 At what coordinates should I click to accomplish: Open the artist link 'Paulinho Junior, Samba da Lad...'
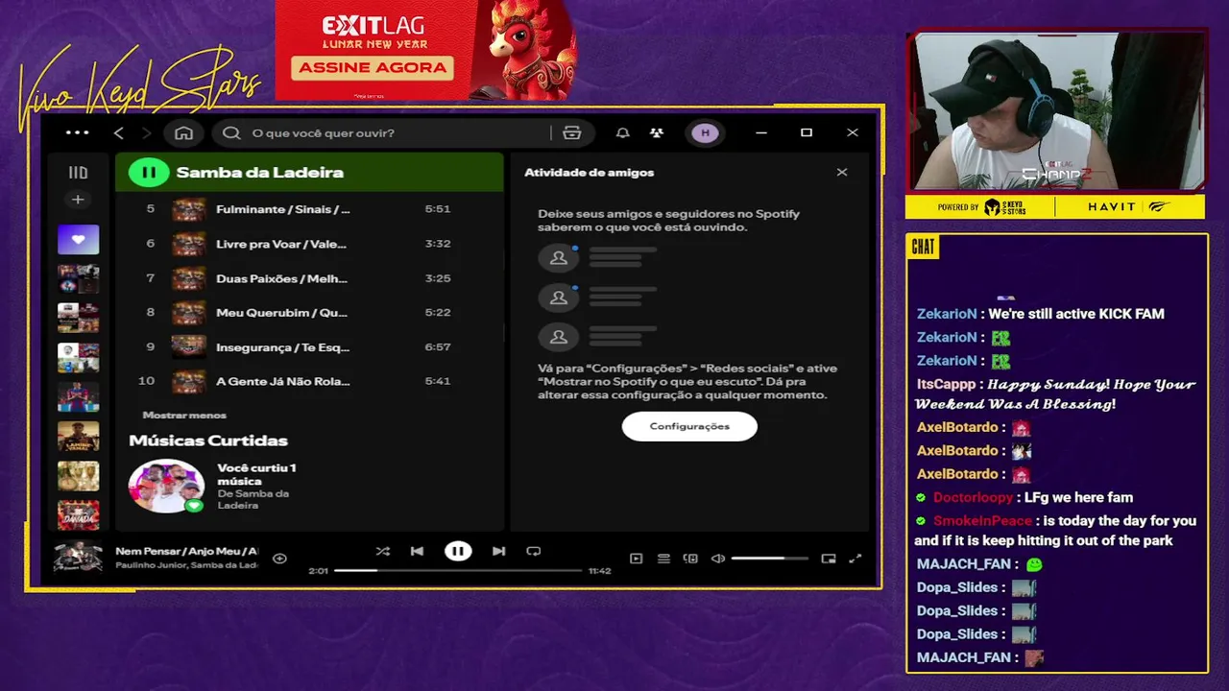coord(186,565)
